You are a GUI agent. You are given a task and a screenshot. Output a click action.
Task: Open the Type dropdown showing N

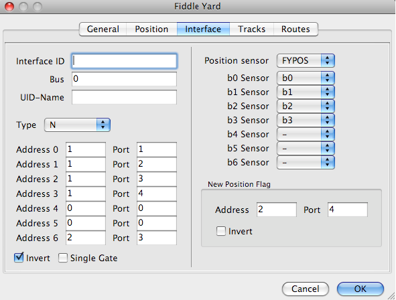[x=77, y=125]
